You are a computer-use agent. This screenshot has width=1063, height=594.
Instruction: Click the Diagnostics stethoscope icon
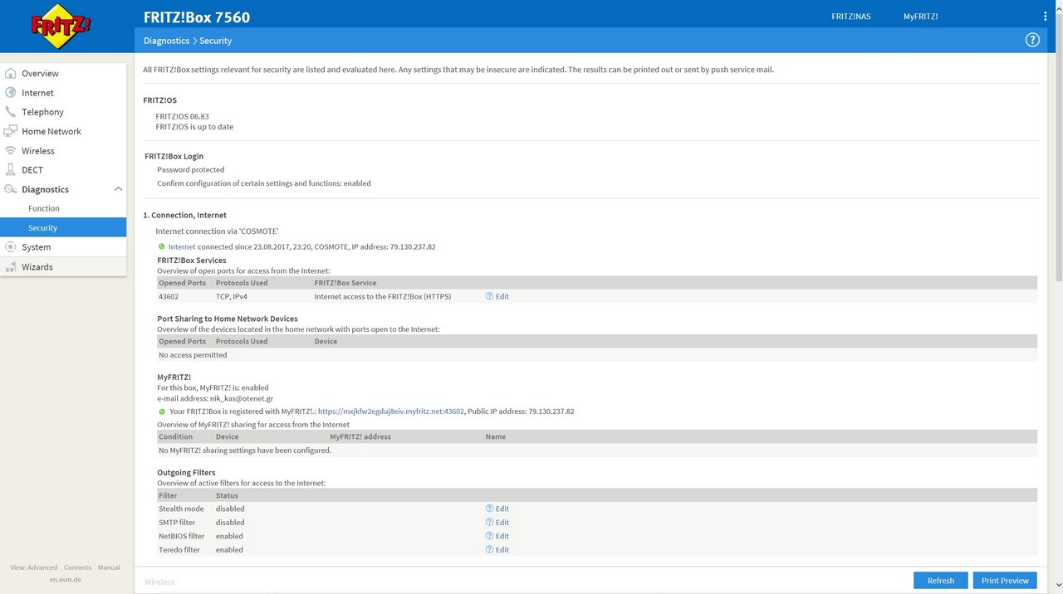coord(11,189)
